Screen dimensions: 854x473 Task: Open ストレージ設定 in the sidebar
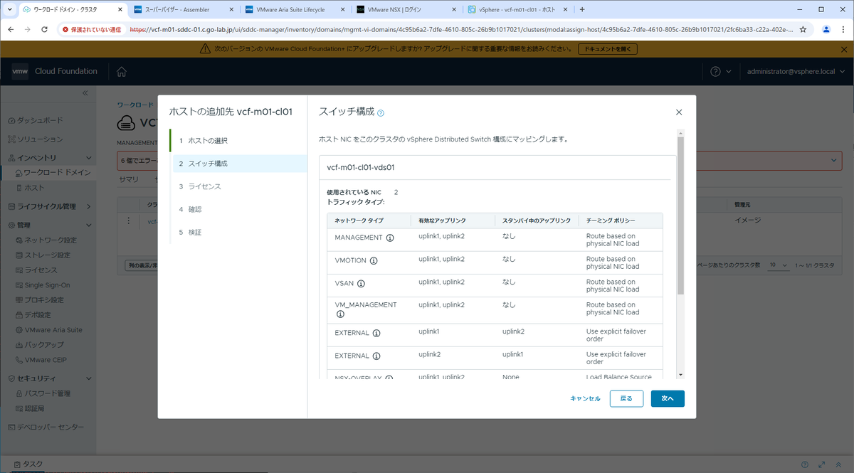coord(47,255)
